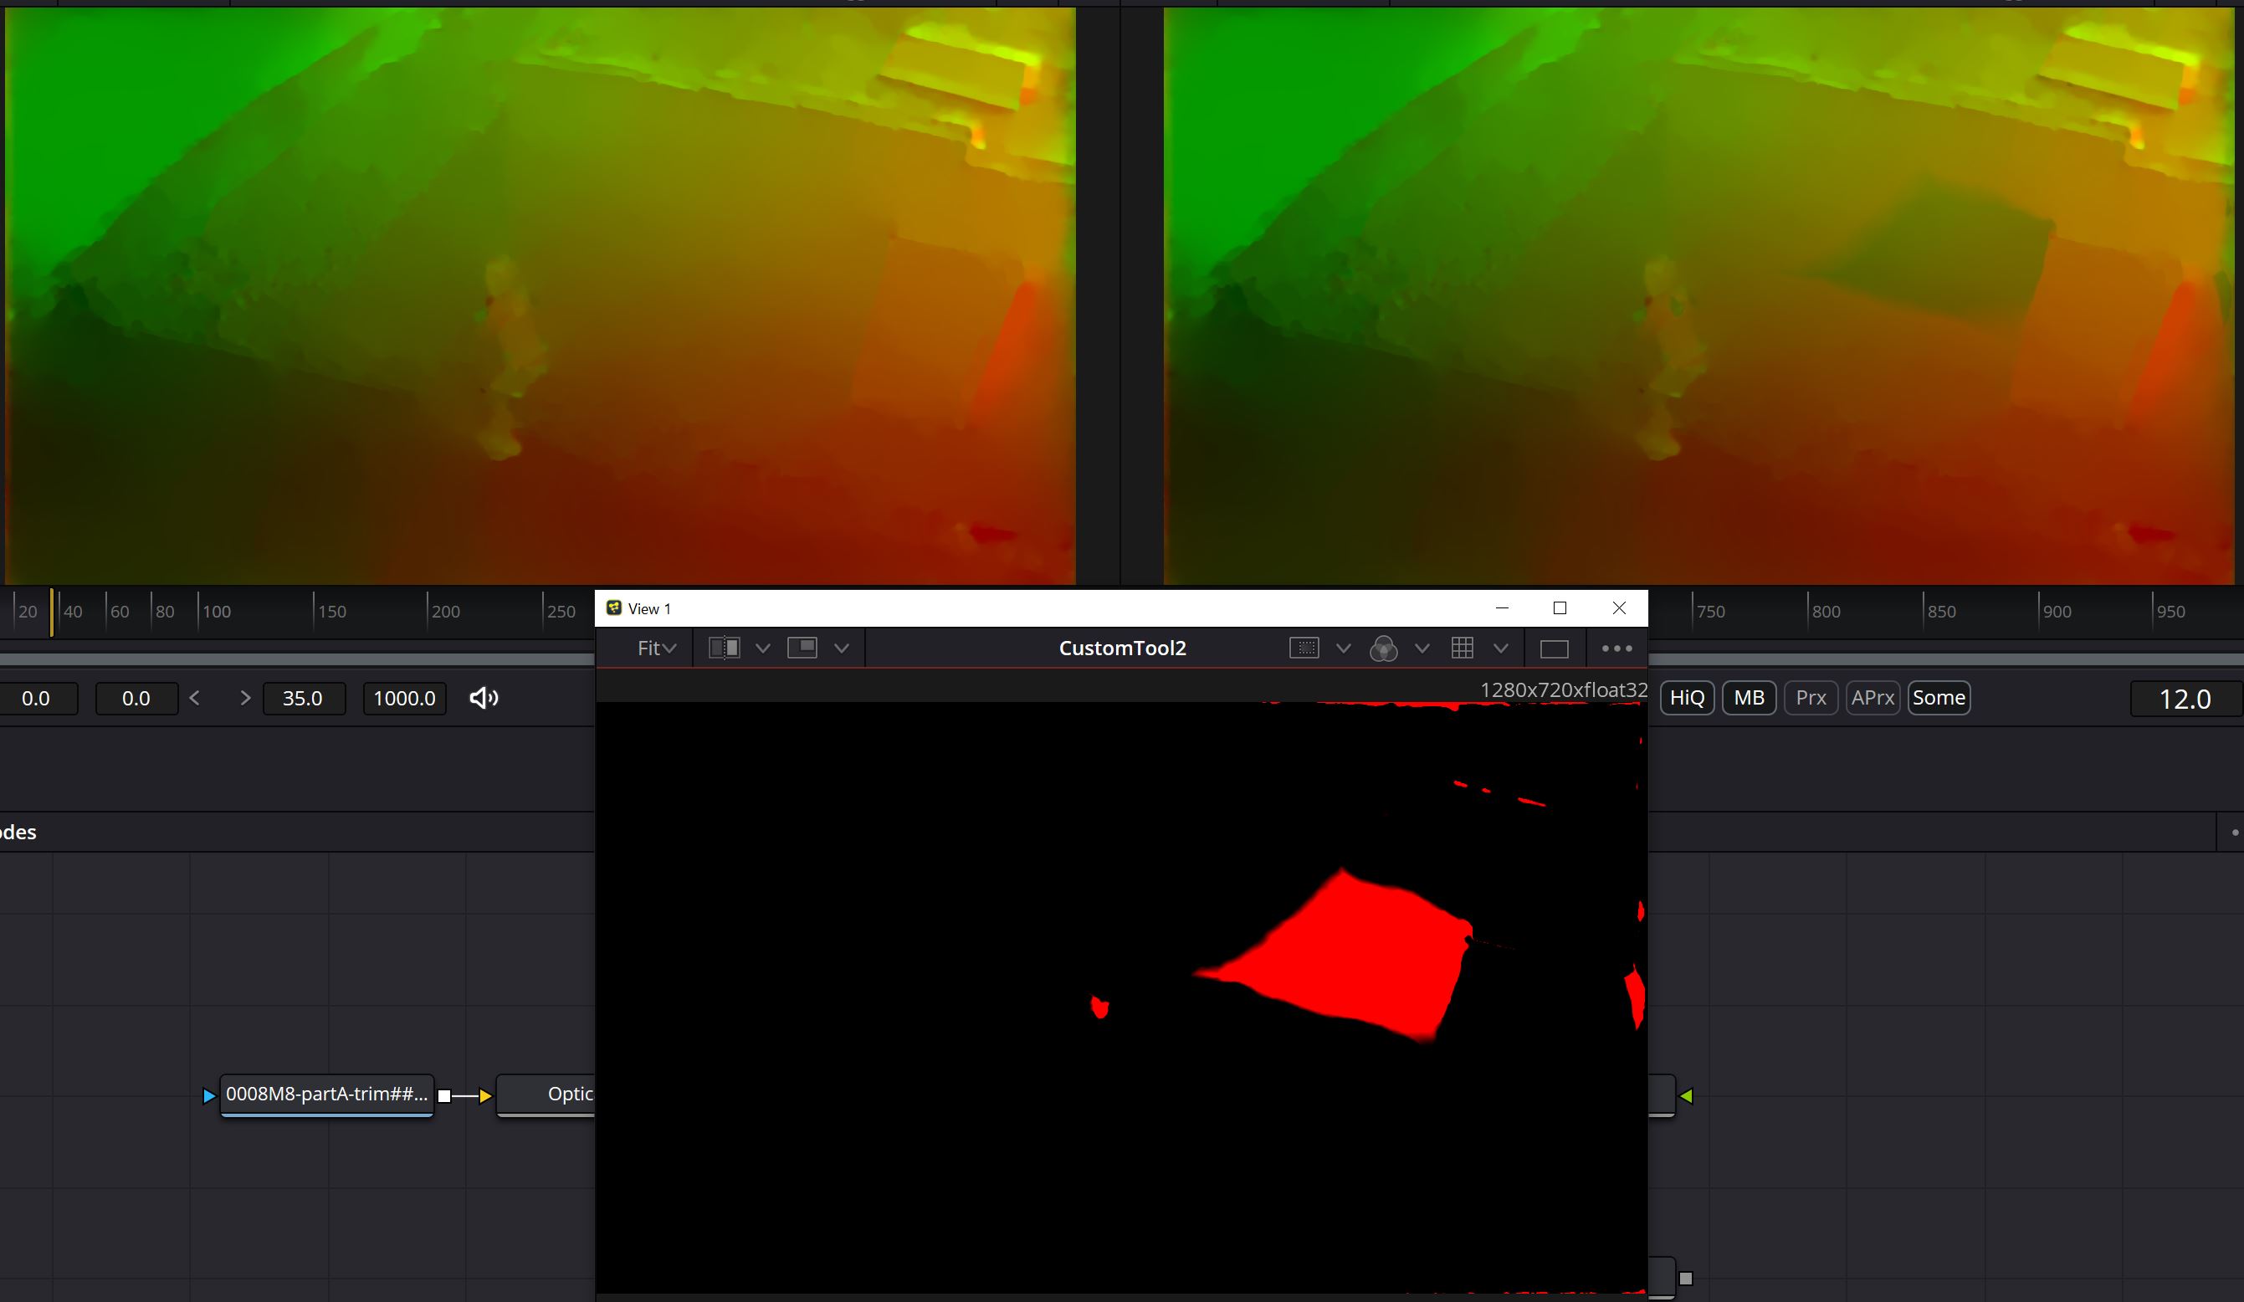Viewport: 2244px width, 1302px height.
Task: Expand the SubView type chevron
Action: (842, 648)
